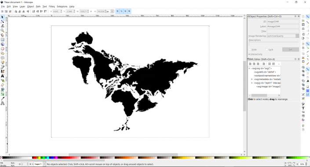
Task: Select the Color picker dropper tool
Action: click(3, 98)
